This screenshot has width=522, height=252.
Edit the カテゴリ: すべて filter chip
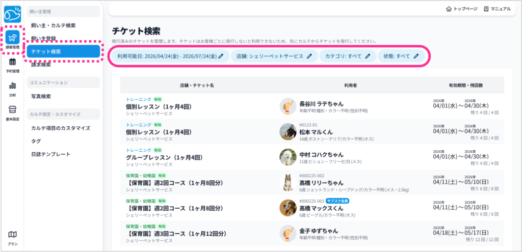tap(348, 56)
